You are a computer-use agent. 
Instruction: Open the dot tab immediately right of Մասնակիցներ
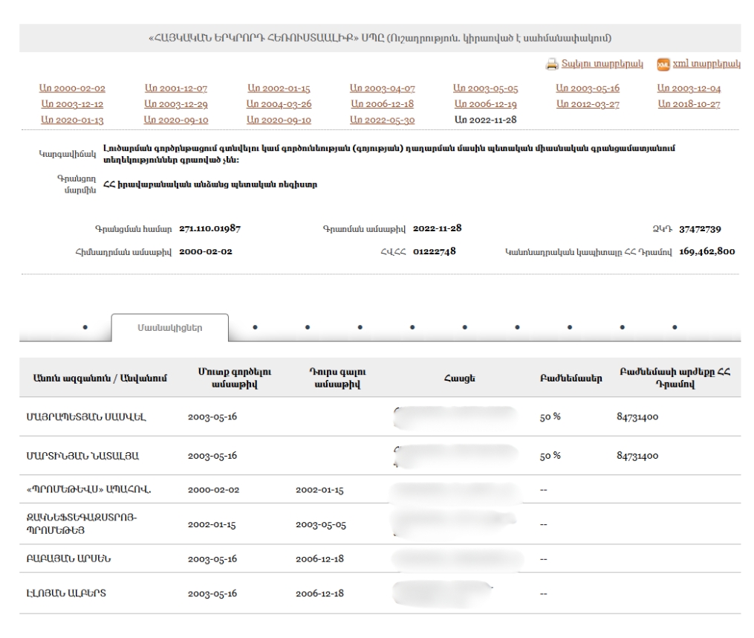(255, 326)
